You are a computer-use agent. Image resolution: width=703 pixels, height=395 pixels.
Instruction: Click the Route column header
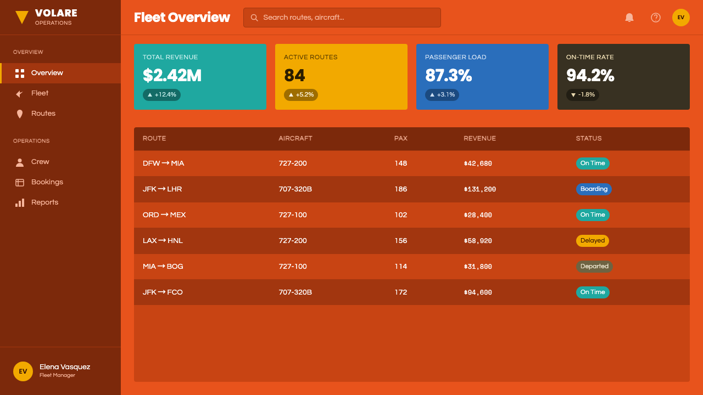point(154,139)
